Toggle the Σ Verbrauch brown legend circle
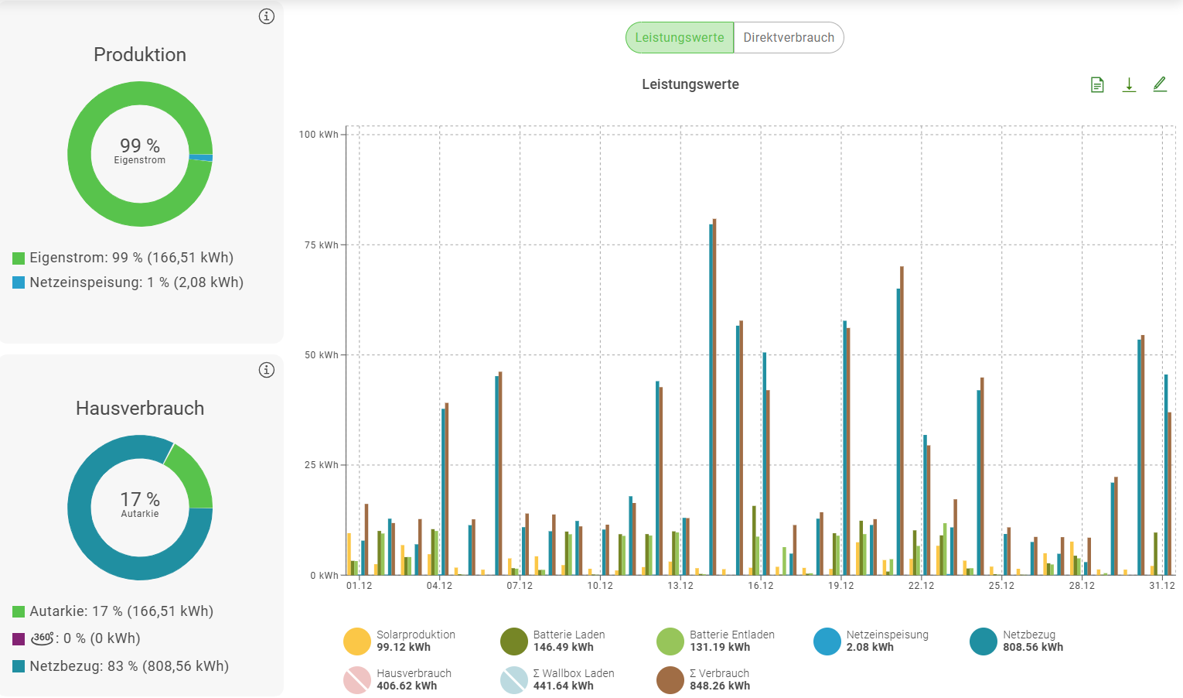This screenshot has height=698, width=1183. pos(670,679)
